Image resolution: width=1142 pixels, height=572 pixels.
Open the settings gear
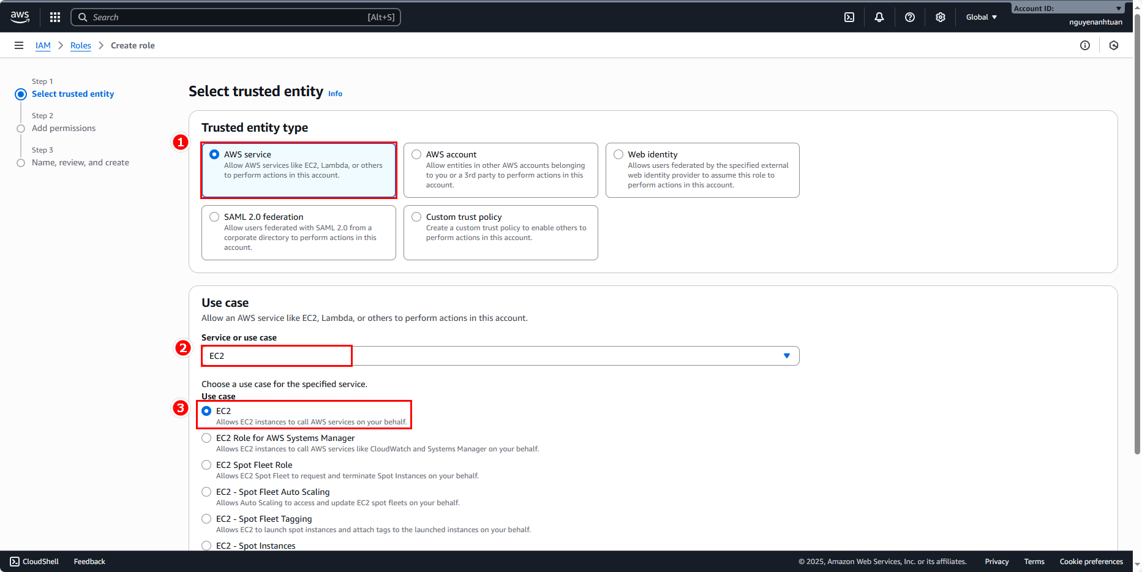pyautogui.click(x=941, y=17)
